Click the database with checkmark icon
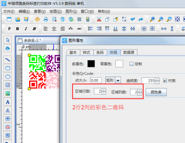The height and width of the screenshot is (143, 185). 71,19
